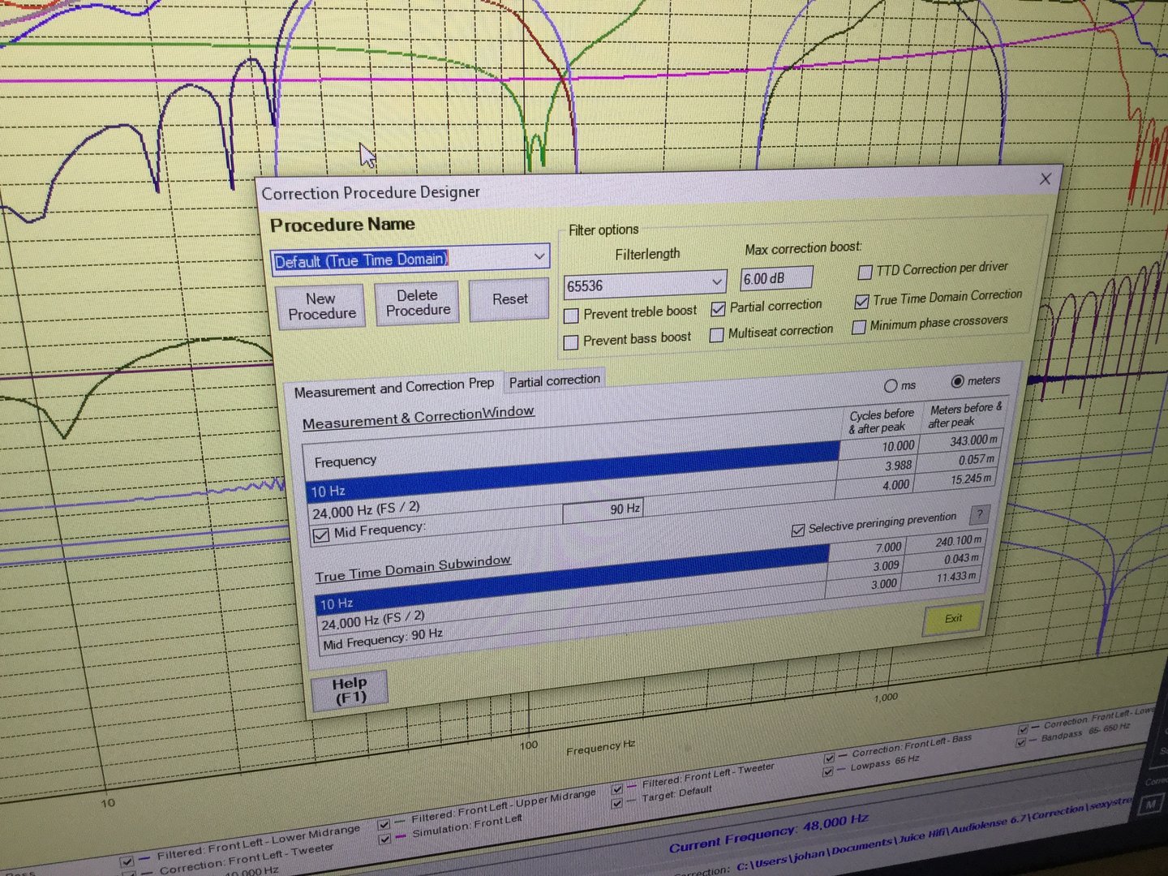The width and height of the screenshot is (1168, 876).
Task: Uncheck Selective preringing prevention
Action: [x=798, y=530]
